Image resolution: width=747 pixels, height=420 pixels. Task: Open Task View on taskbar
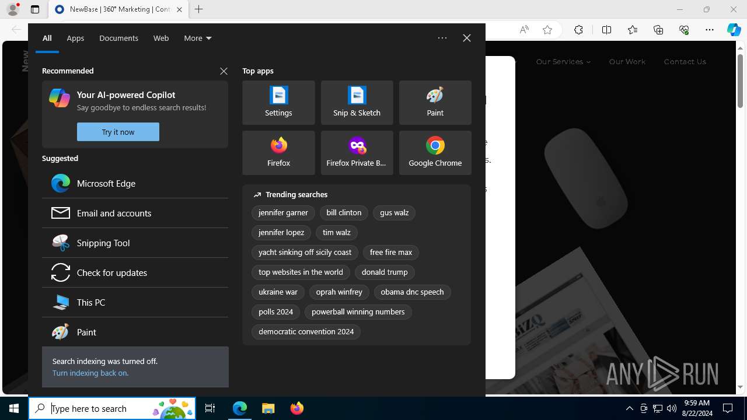210,408
